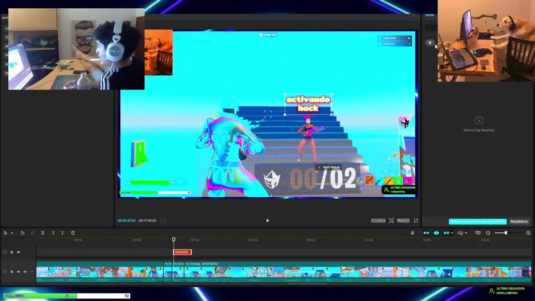The image size is (535, 301).
Task: Switch to the Texto tab
Action: (x=430, y=15)
